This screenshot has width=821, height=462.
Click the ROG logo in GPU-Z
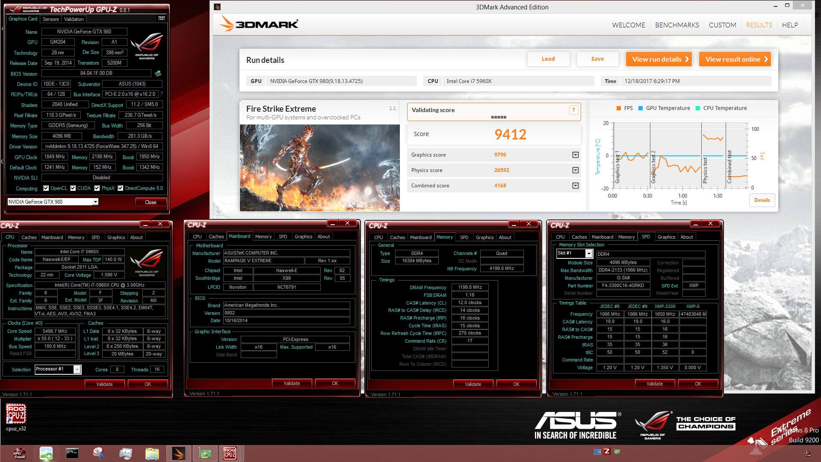pos(147,46)
